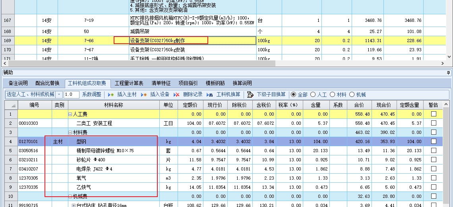Click the 删除记录 button label
Viewport: 453px width, 207px height.
(x=193, y=95)
